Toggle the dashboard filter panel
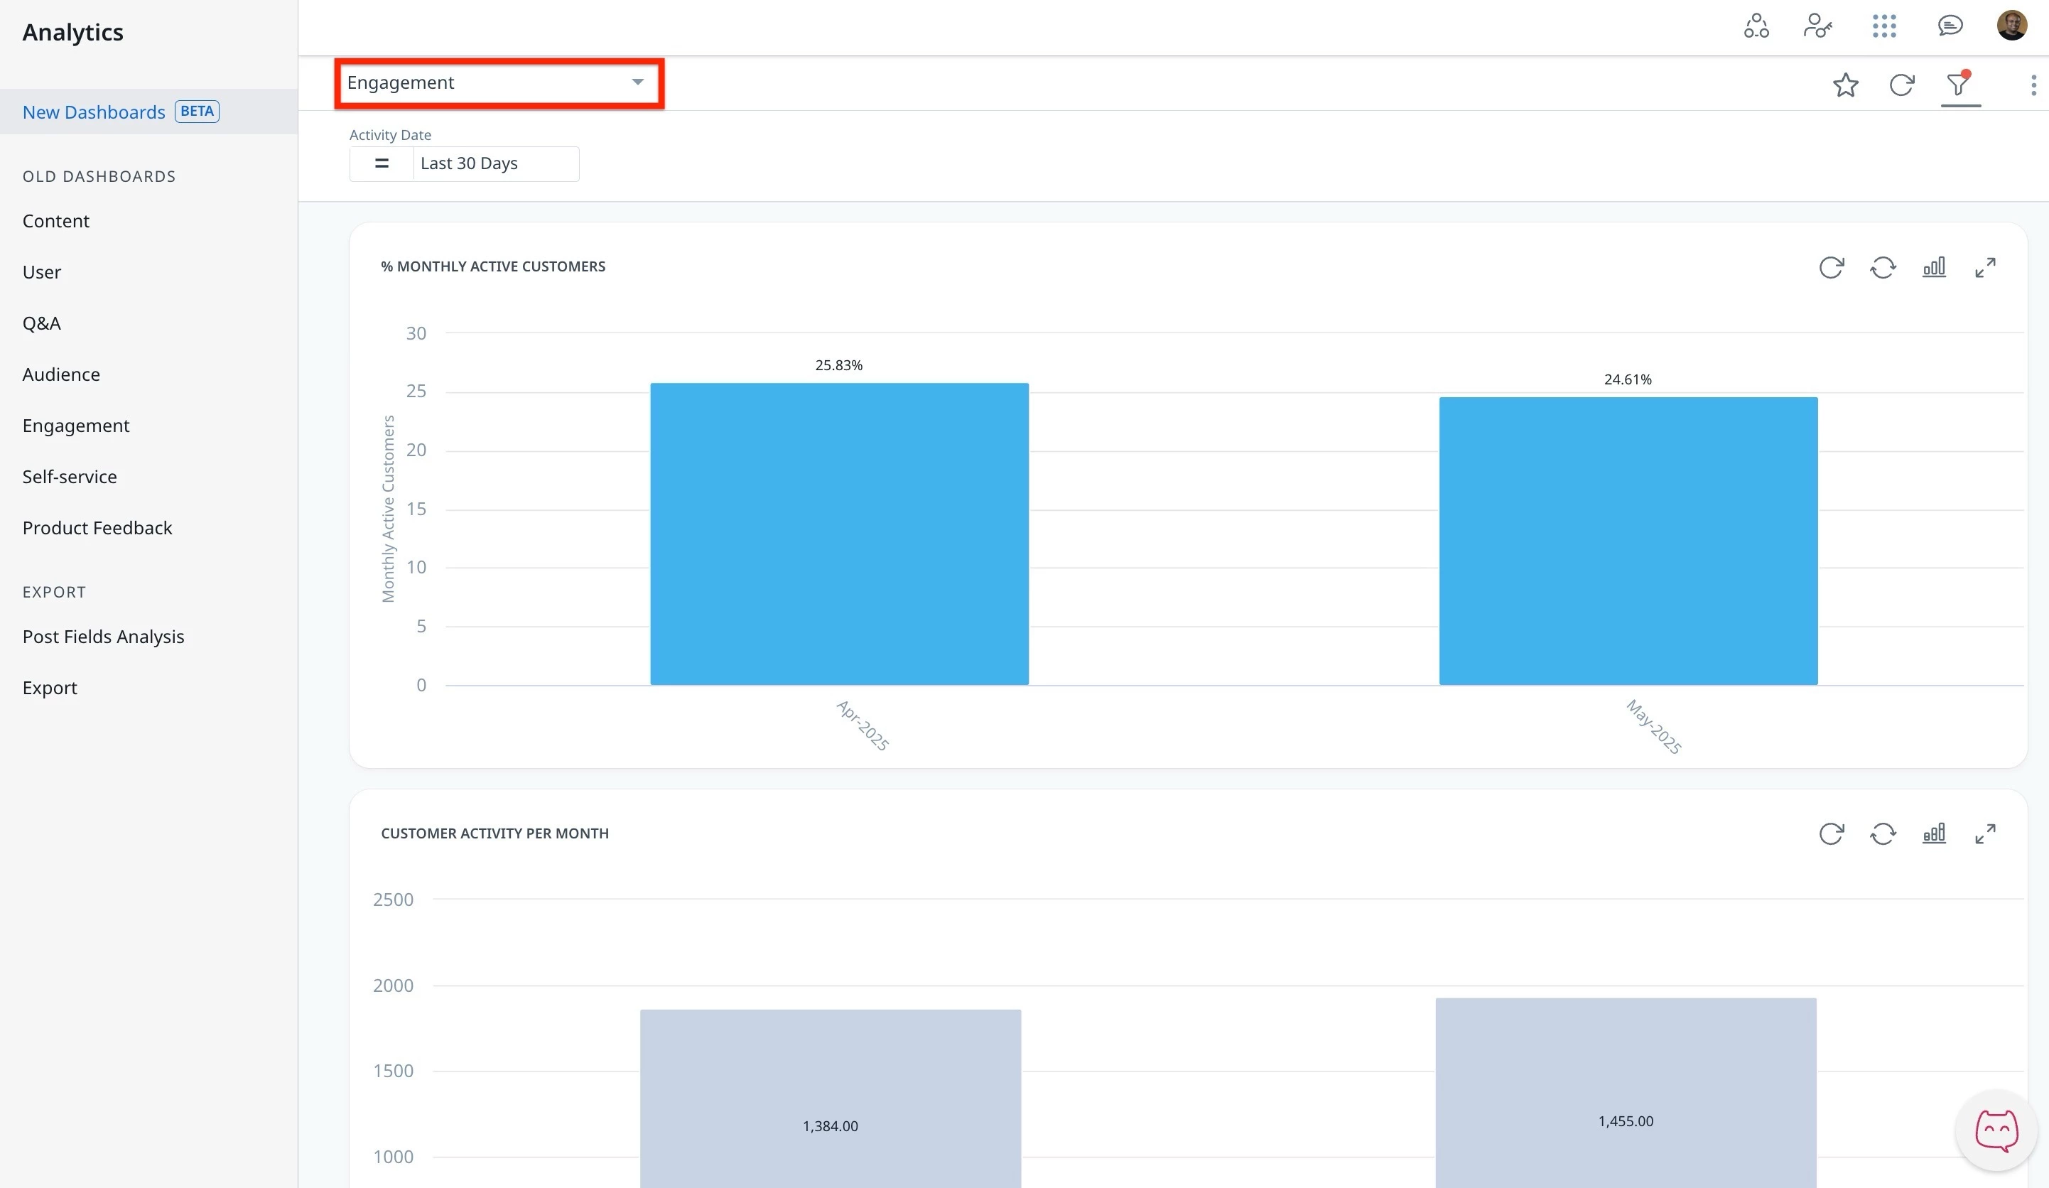The width and height of the screenshot is (2049, 1188). click(x=1959, y=85)
